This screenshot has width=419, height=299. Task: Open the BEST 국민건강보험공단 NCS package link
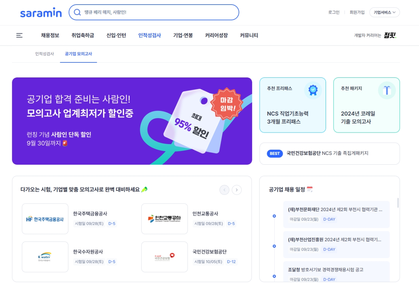(x=330, y=154)
